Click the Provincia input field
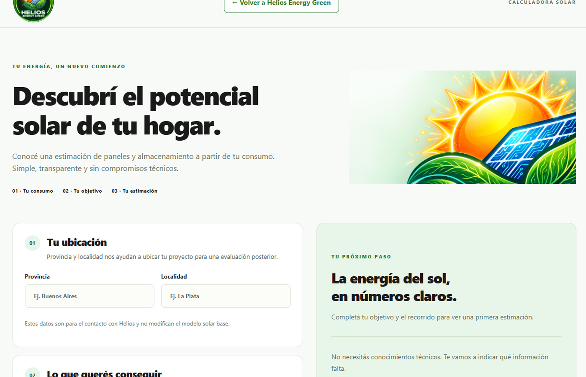 [90, 296]
